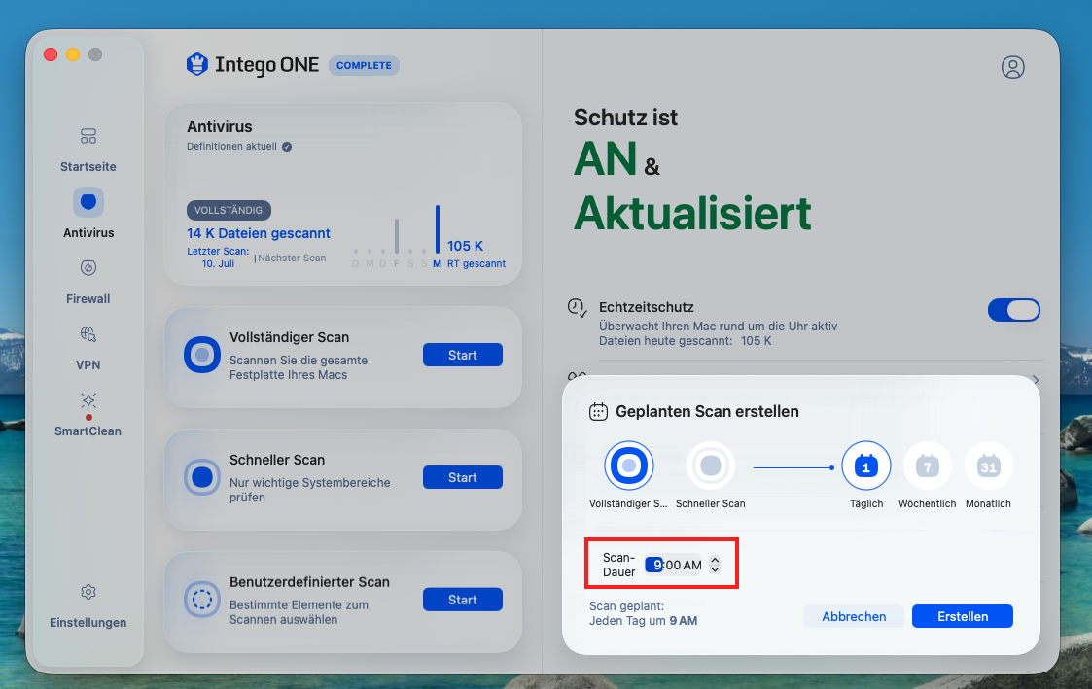Expand the row chevron below Echtzeitschutz
This screenshot has height=689, width=1092.
click(1036, 380)
